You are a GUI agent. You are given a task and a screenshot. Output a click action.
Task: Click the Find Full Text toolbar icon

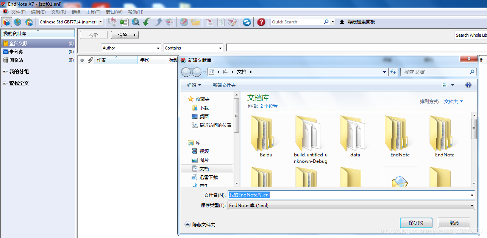(170, 22)
